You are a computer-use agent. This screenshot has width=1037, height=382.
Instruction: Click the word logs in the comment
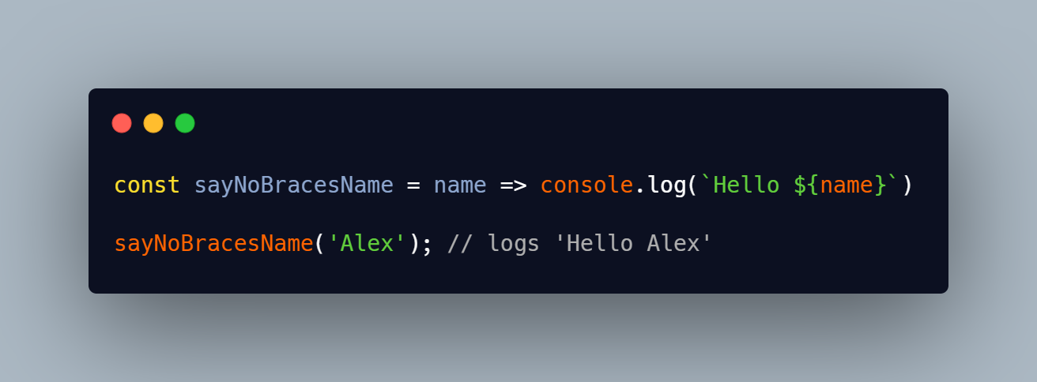(x=513, y=245)
